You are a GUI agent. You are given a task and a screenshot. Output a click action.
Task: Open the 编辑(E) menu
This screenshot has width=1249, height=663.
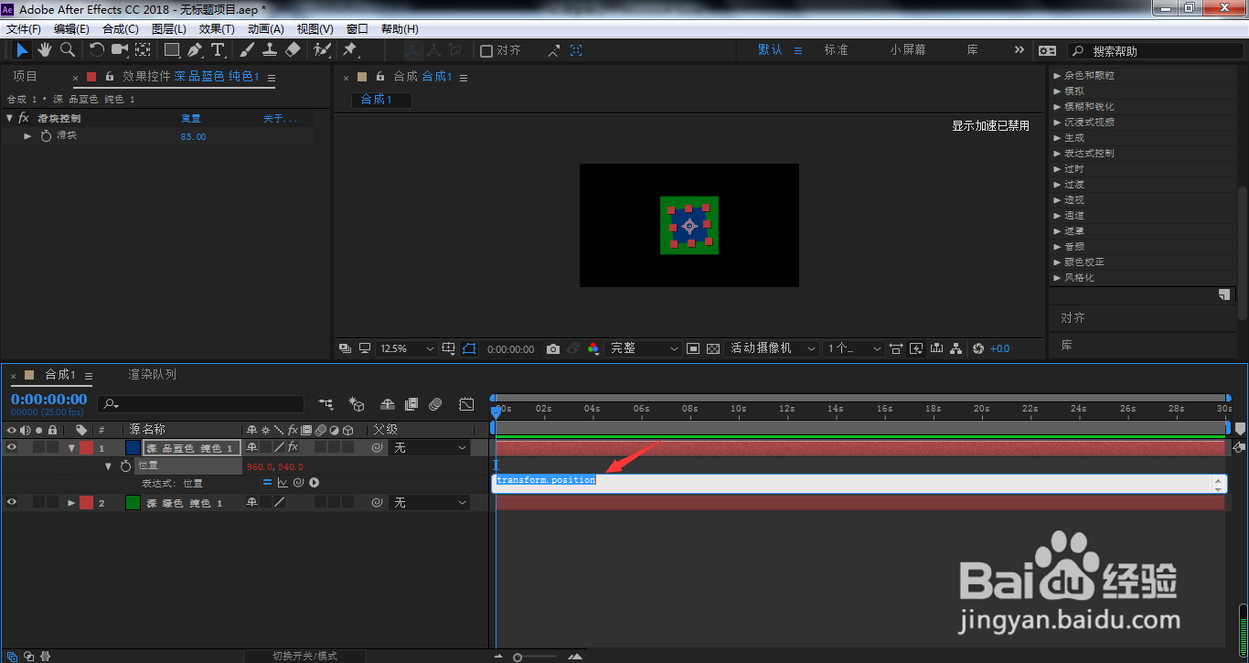pos(71,29)
